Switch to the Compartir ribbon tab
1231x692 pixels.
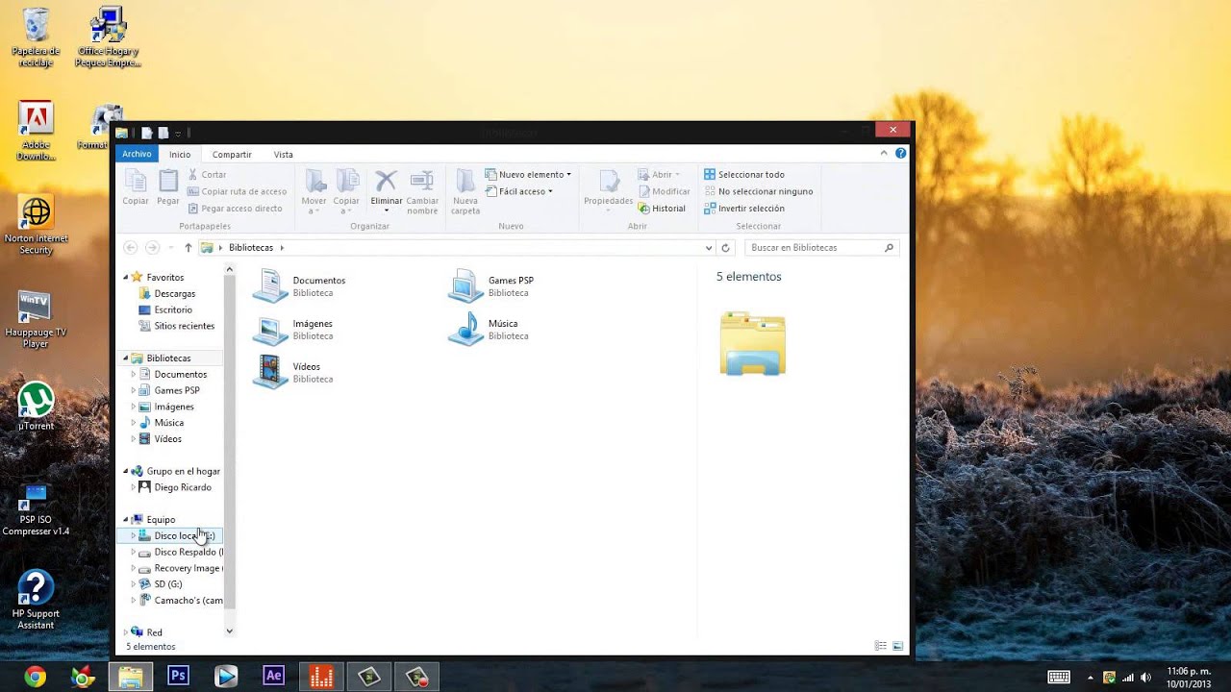pos(232,154)
